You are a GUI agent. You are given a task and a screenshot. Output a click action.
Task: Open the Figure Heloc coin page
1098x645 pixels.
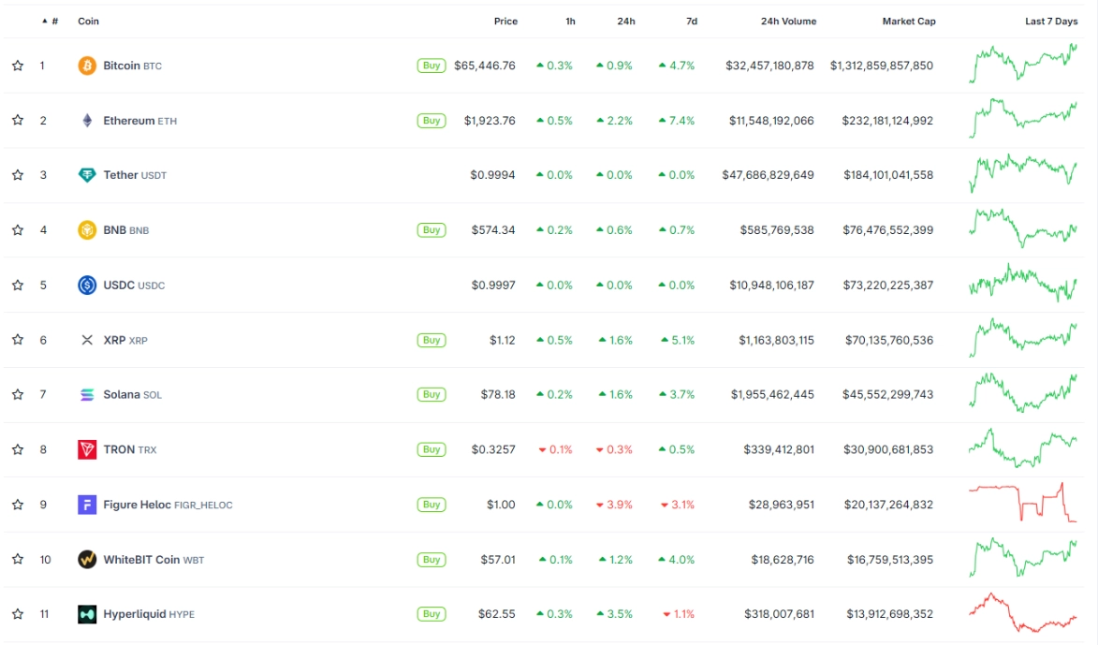pyautogui.click(x=168, y=505)
